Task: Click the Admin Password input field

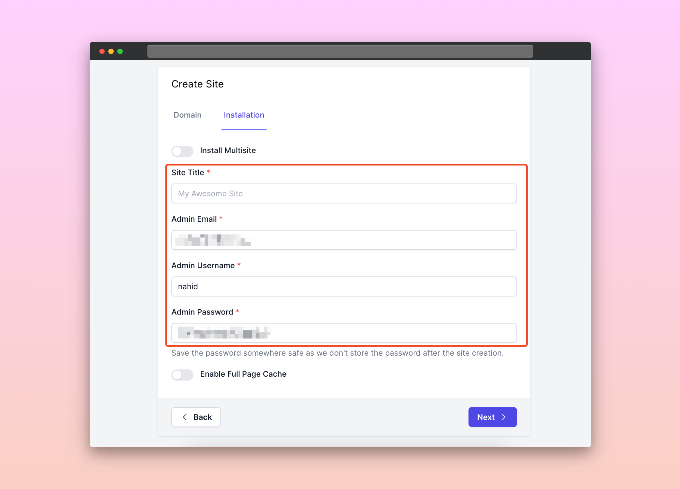Action: point(344,333)
